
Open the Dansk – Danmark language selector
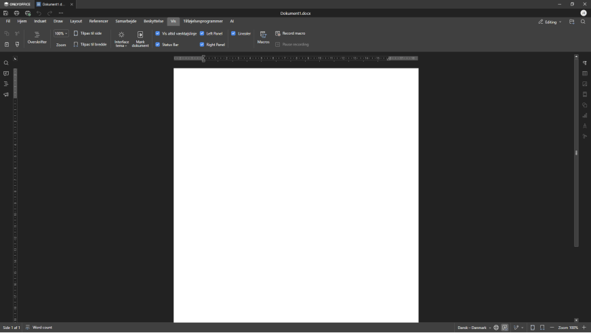point(474,328)
